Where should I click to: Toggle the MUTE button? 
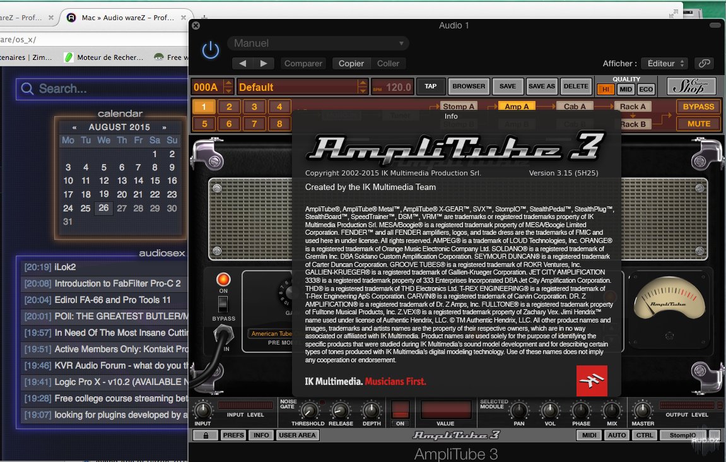coord(698,124)
